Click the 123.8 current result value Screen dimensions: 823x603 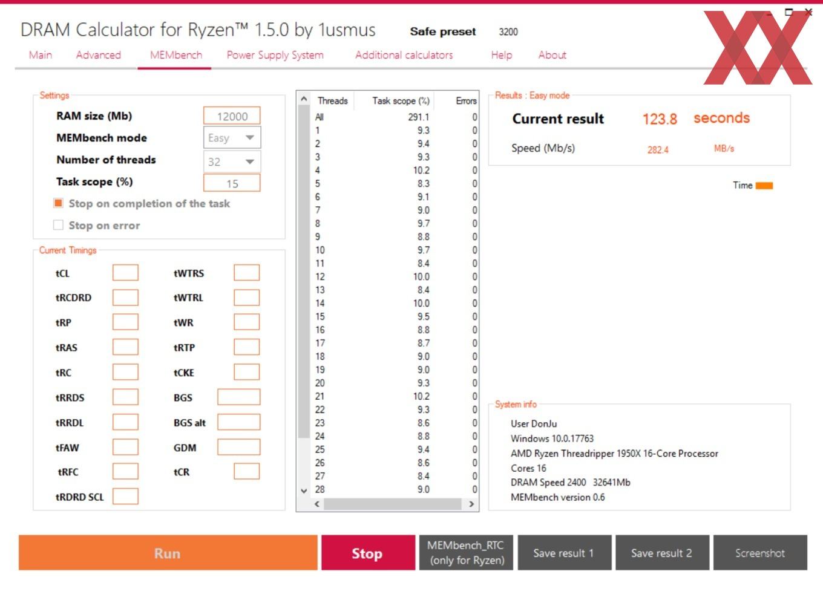(x=660, y=119)
